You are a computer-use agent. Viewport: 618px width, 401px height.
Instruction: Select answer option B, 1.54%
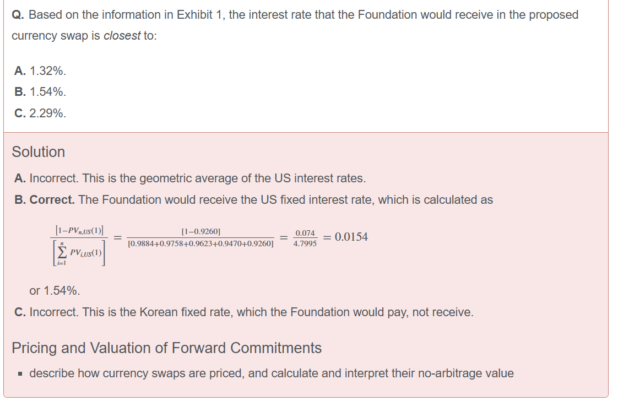[40, 92]
